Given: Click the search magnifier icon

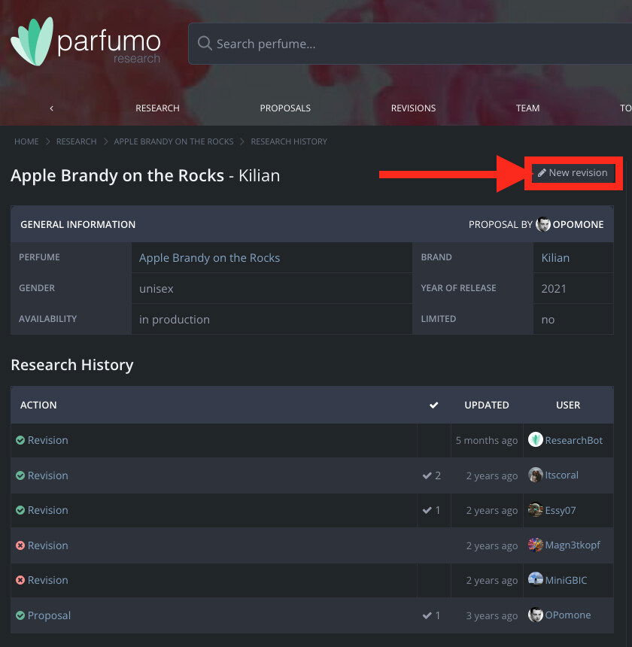Looking at the screenshot, I should [204, 44].
